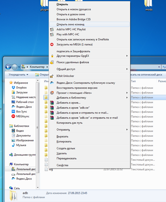Open the plugins folder on the desktop
Image resolution: width=166 pixels, height=202 pixels.
[44, 6]
